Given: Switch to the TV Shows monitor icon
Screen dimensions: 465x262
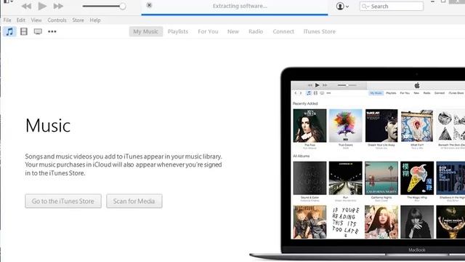Looking at the screenshot, I should pyautogui.click(x=38, y=31).
